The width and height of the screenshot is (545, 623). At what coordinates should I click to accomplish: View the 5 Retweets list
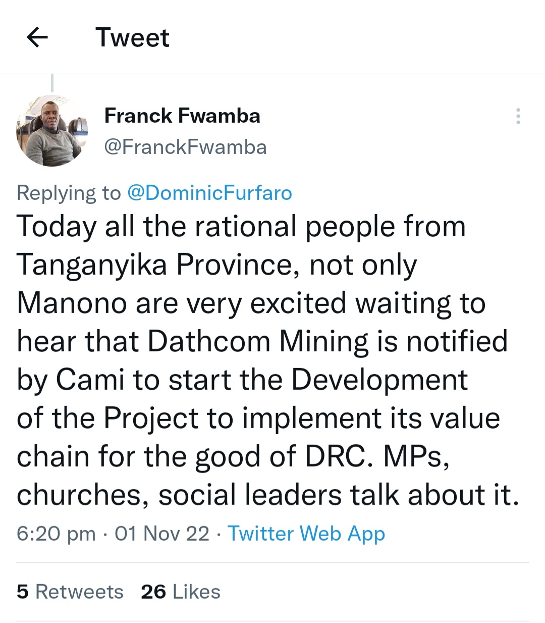(x=70, y=592)
